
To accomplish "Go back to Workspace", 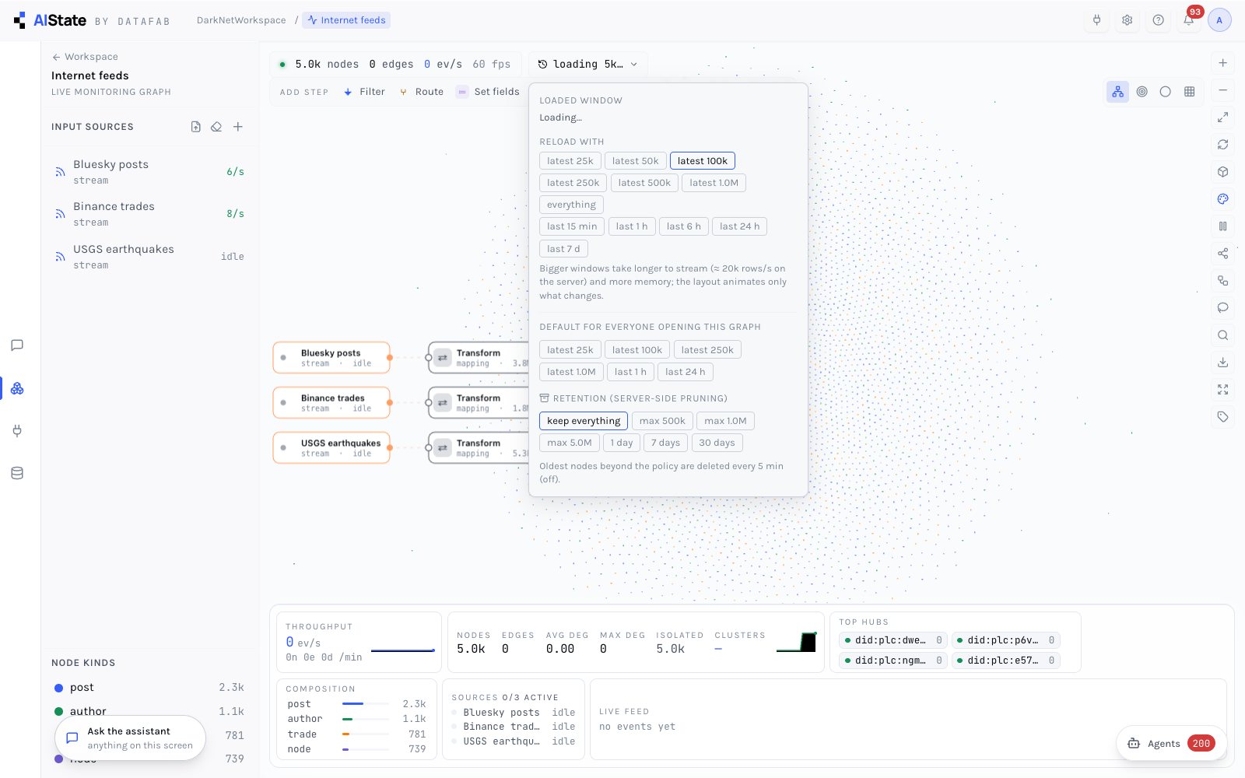I will 85,57.
